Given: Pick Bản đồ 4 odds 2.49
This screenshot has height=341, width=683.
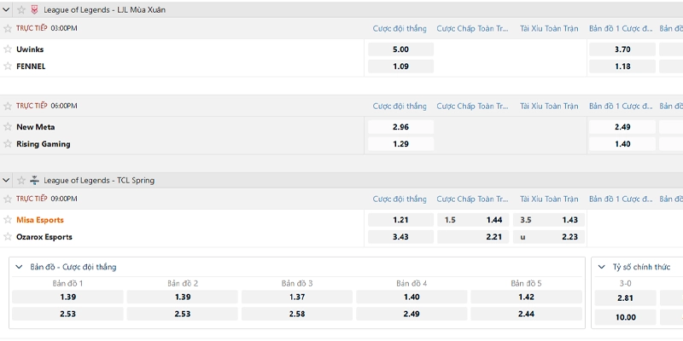Looking at the screenshot, I should pos(412,314).
